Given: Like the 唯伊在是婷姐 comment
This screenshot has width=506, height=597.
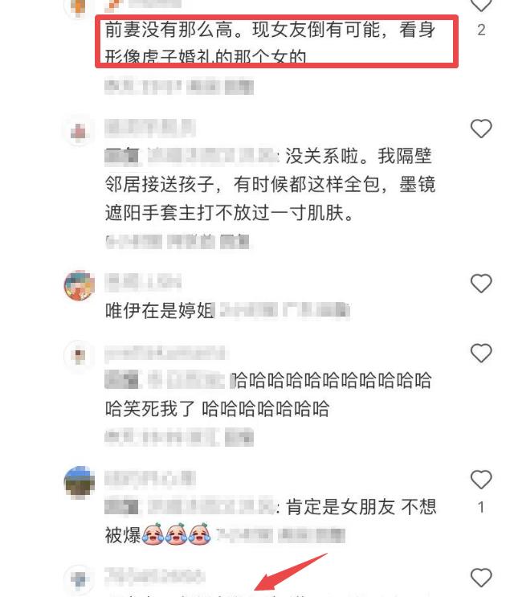Looking at the screenshot, I should (481, 284).
